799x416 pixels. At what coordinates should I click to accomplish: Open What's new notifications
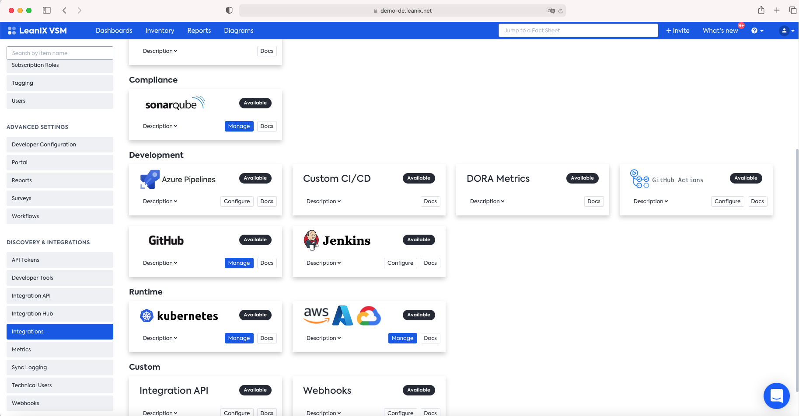tap(720, 31)
